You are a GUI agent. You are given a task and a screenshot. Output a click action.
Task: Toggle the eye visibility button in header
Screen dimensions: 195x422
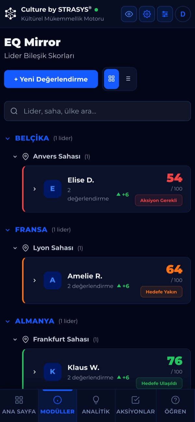[x=129, y=14]
